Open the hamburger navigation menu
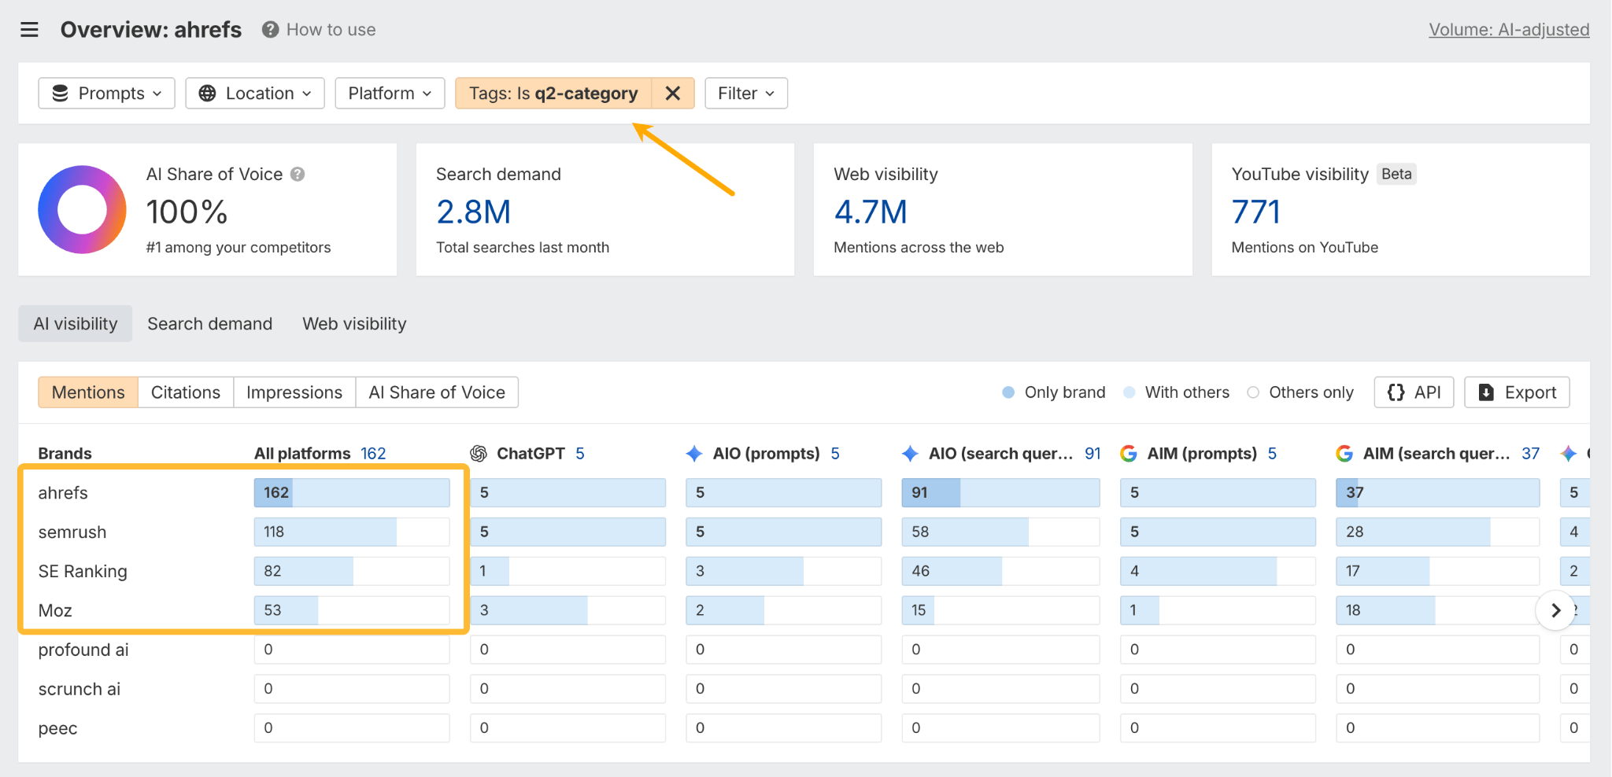 (29, 30)
